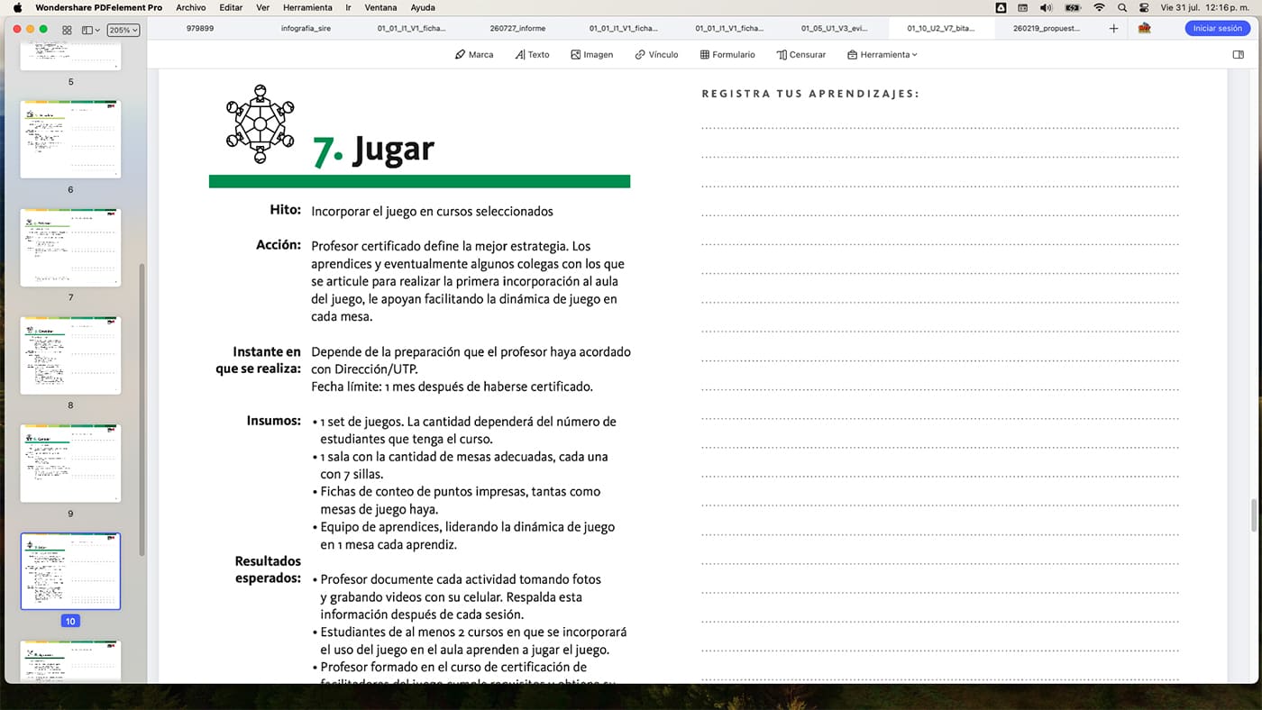This screenshot has width=1262, height=710.
Task: Add a new tab with plus icon
Action: [1113, 29]
